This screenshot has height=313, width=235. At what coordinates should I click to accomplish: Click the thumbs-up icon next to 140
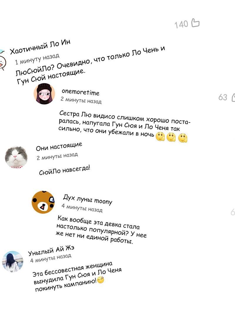[x=195, y=23]
